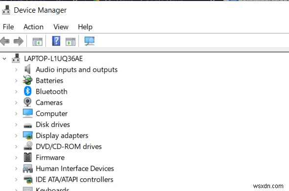Click the DVD/CD-ROM drives icon
The height and width of the screenshot is (191, 289).
[28, 146]
